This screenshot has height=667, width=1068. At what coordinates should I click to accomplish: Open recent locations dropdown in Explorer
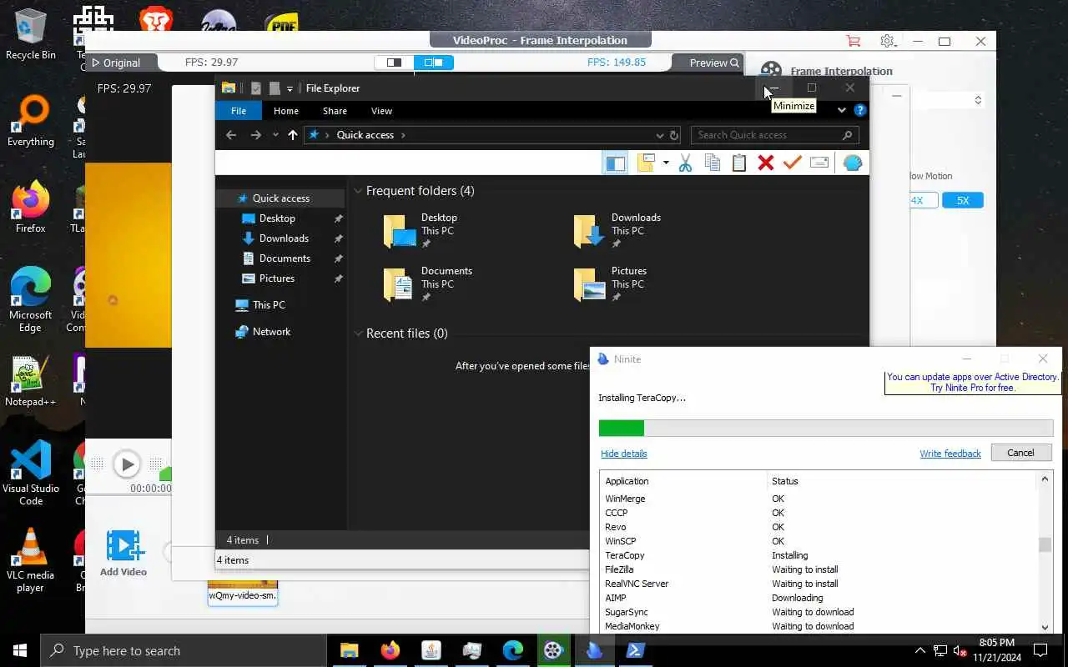click(275, 135)
